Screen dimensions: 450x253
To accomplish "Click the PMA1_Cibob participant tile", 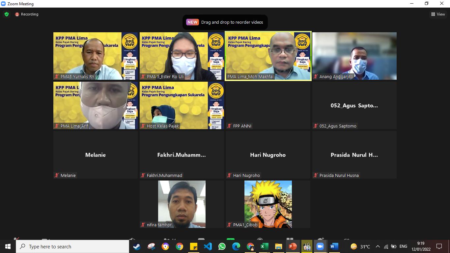I will pos(268,204).
